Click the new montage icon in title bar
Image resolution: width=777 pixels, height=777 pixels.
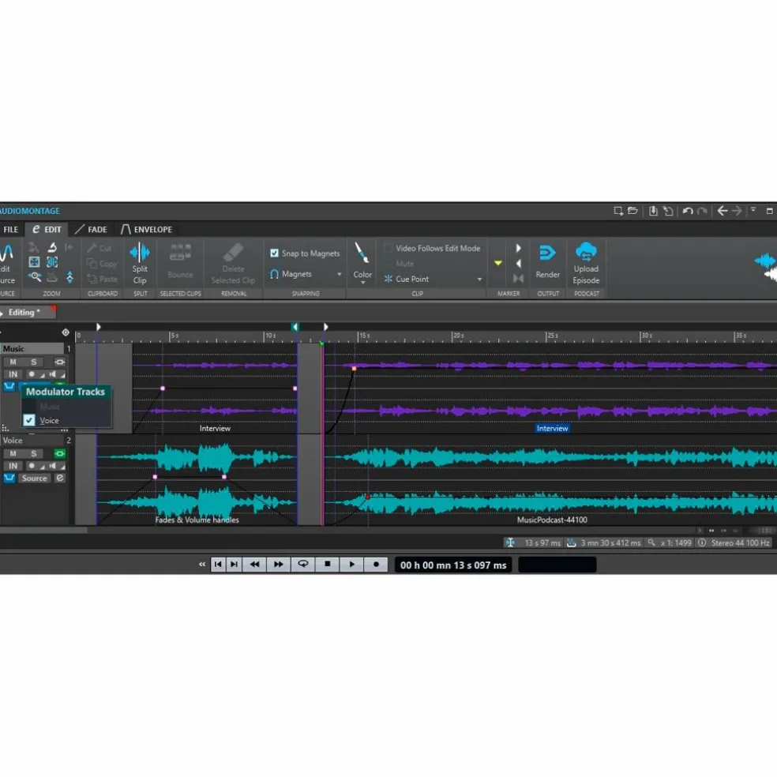pyautogui.click(x=618, y=211)
